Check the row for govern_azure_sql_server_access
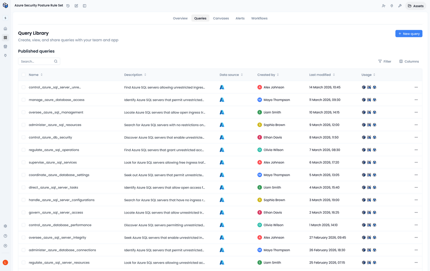The image size is (430, 271). (x=24, y=212)
